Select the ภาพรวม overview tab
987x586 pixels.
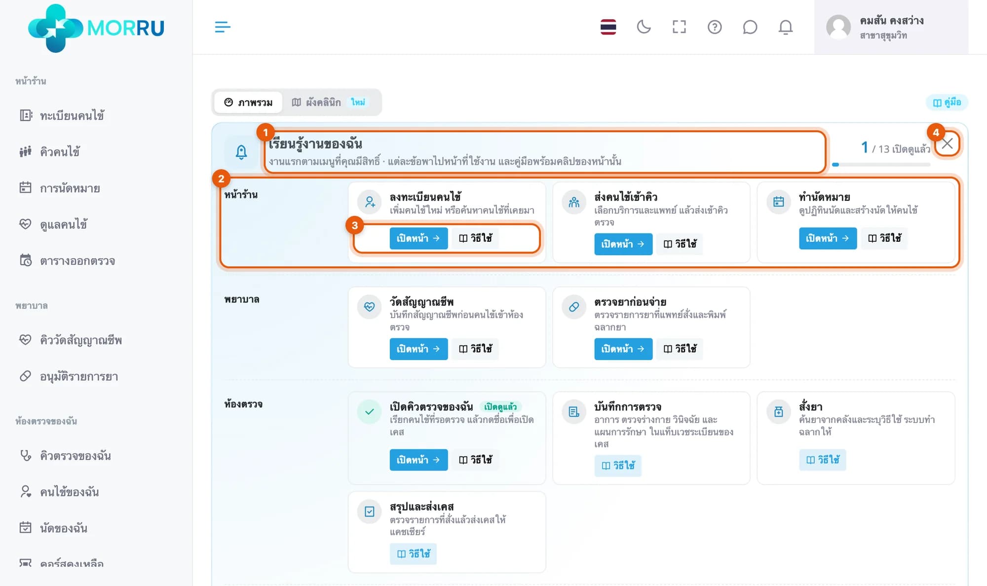[x=248, y=102]
